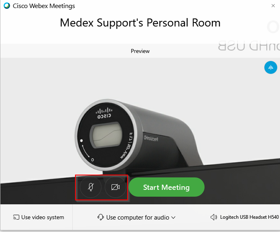Screen dimensions: 280x232
Task: Turn on the camera with the video icon
Action: (116, 187)
